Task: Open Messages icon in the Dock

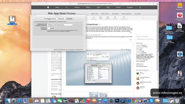Action: click(54, 101)
